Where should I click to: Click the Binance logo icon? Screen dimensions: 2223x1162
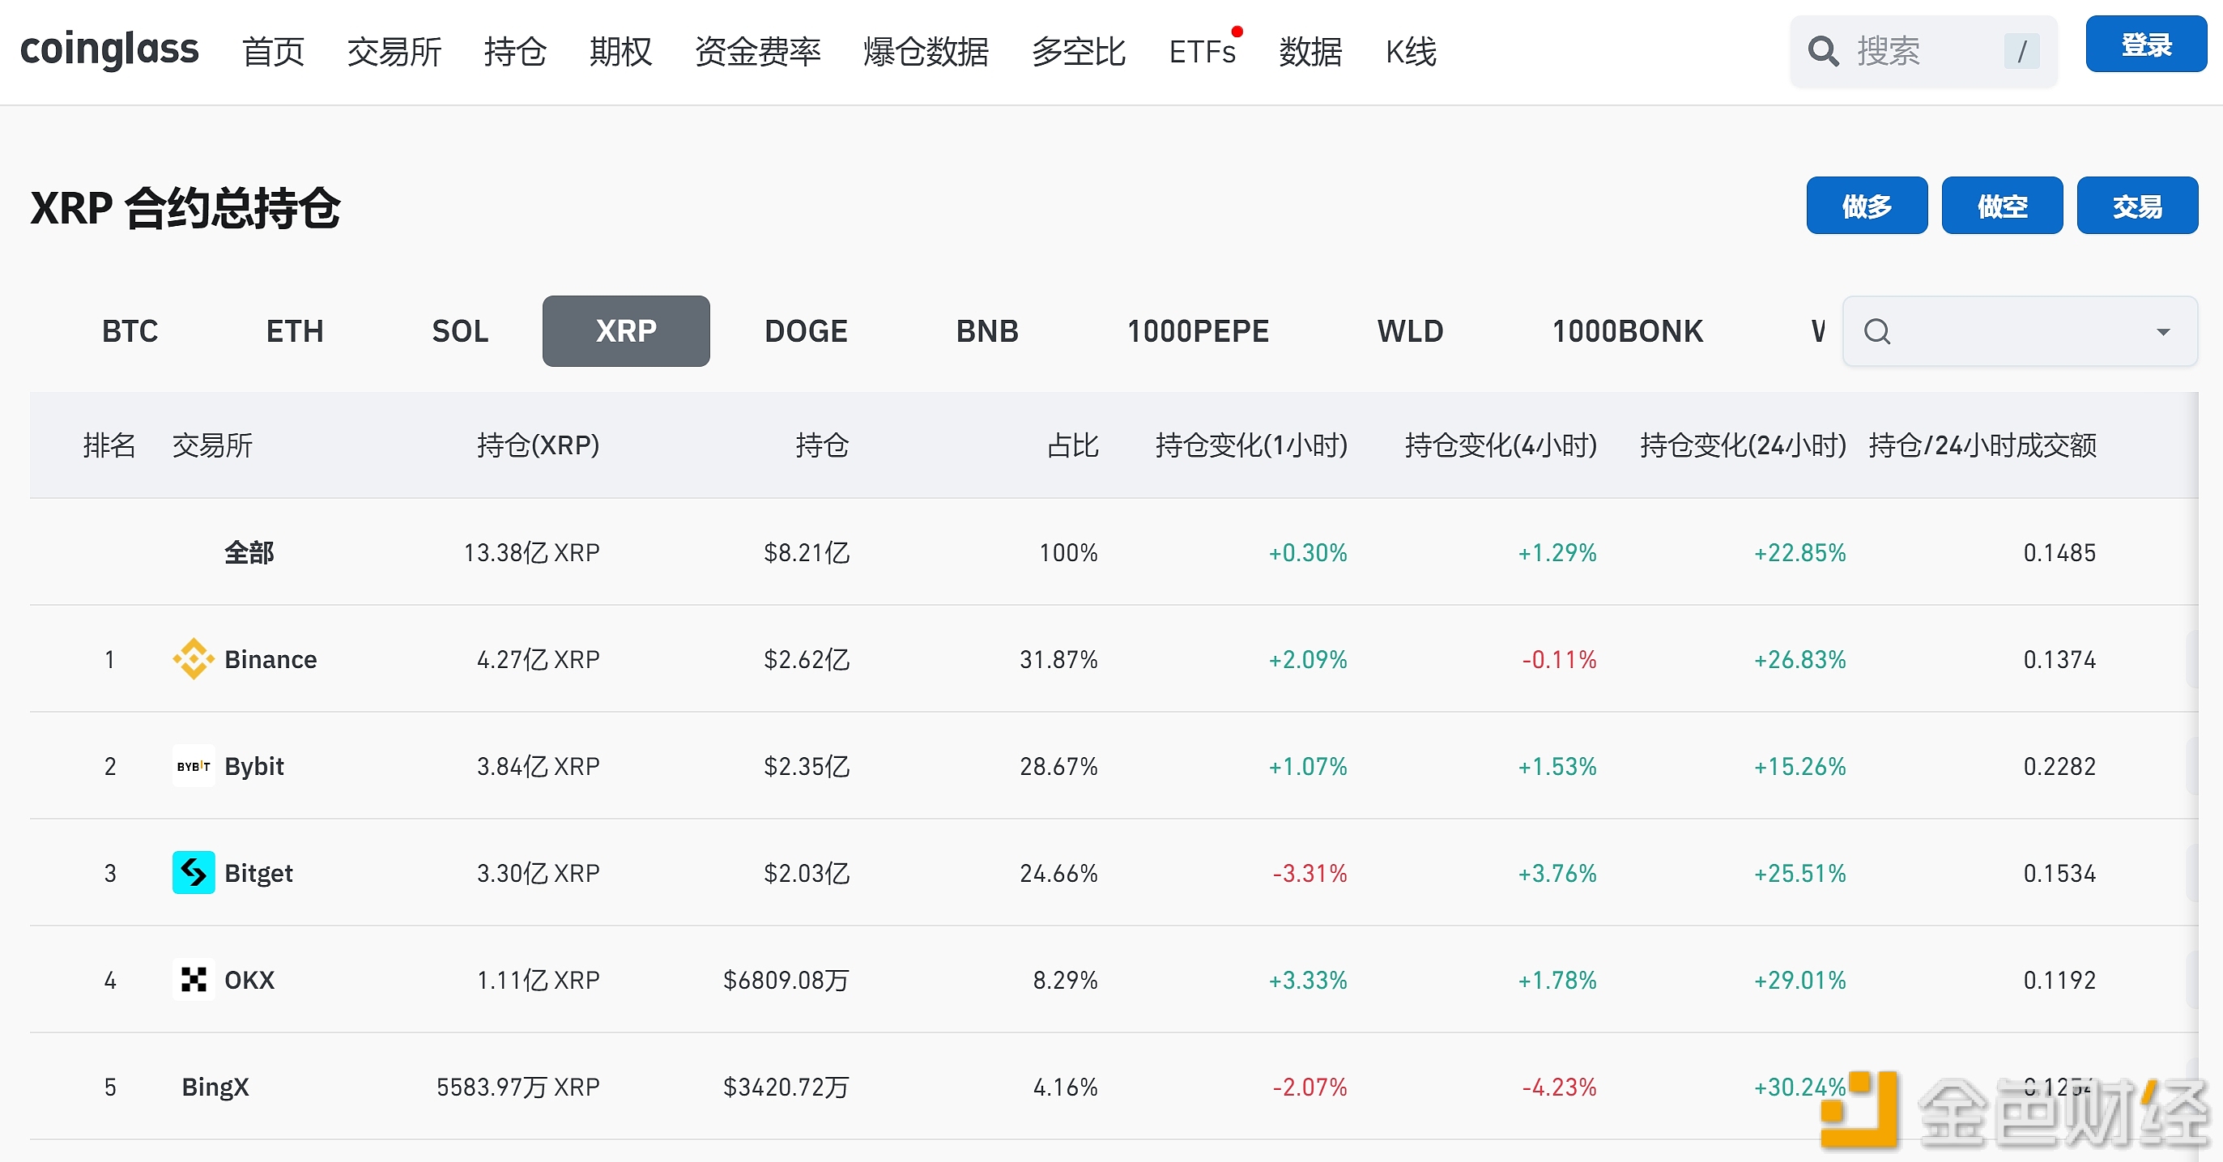(194, 659)
